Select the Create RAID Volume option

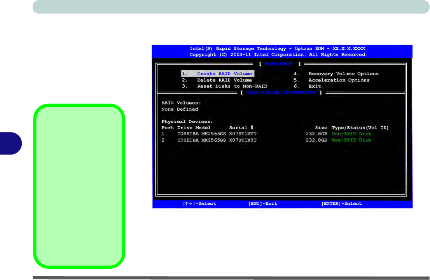217,74
